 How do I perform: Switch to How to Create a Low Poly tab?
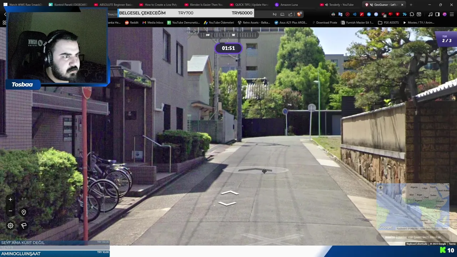coord(158,5)
